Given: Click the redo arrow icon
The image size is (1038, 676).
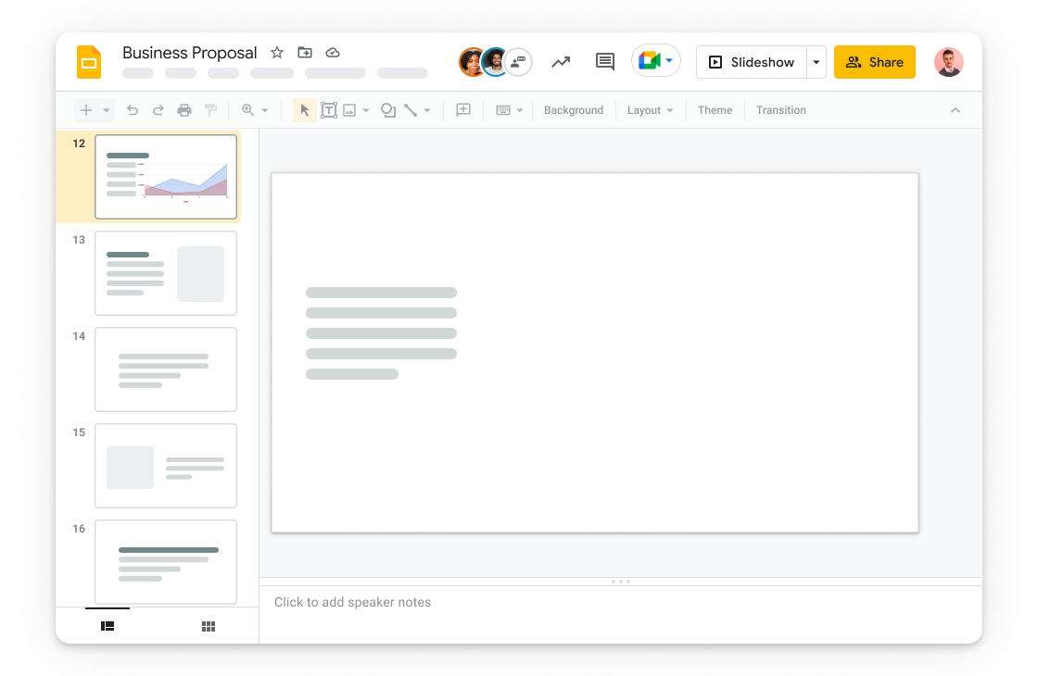Looking at the screenshot, I should click(x=158, y=110).
